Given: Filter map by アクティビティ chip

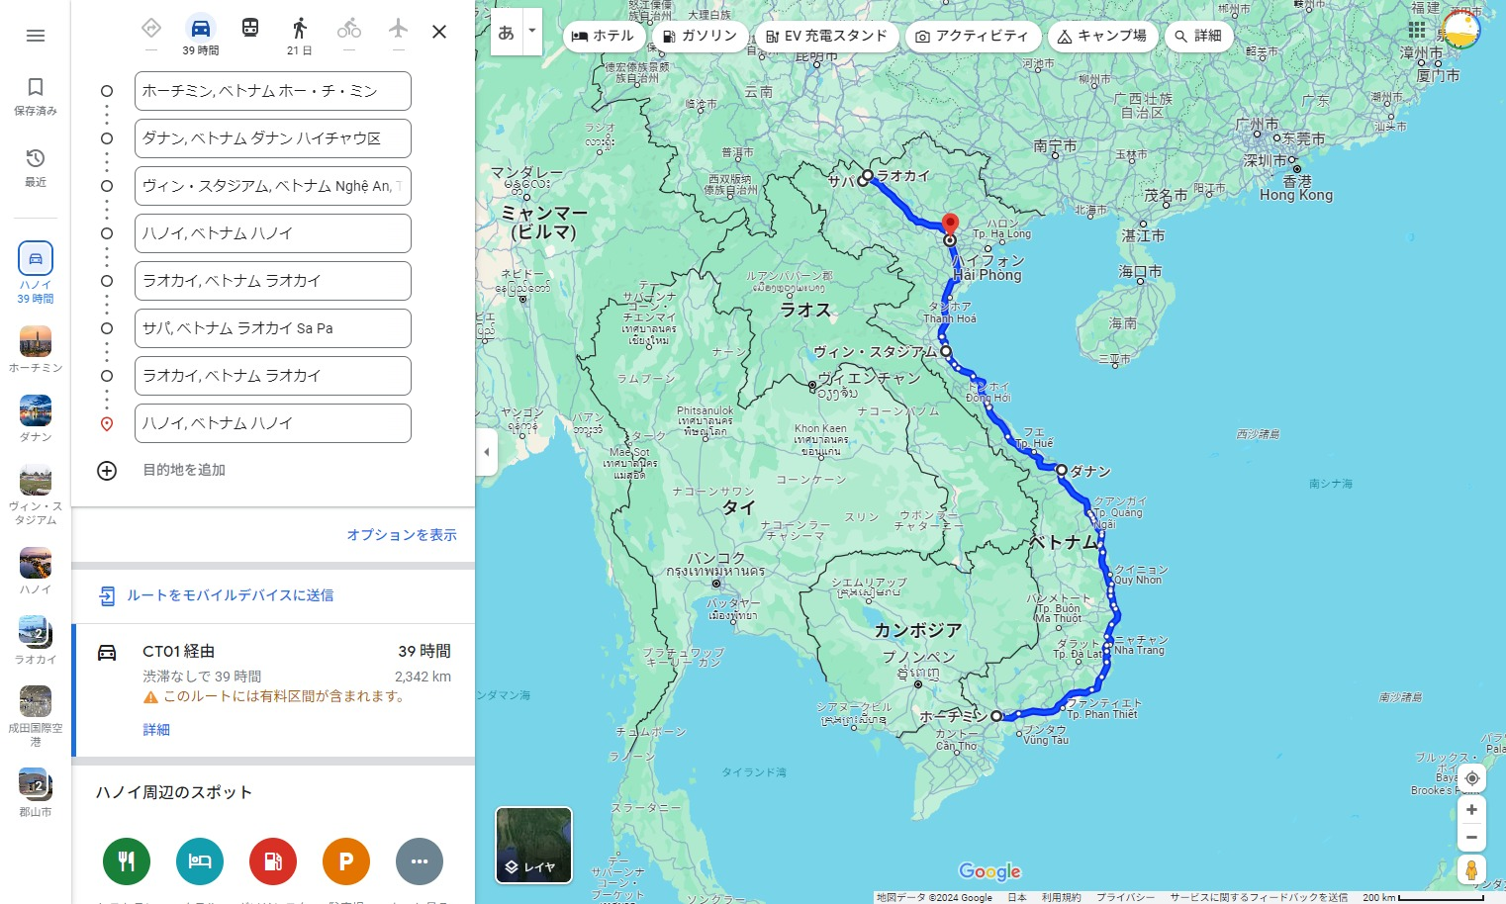Looking at the screenshot, I should 973,37.
